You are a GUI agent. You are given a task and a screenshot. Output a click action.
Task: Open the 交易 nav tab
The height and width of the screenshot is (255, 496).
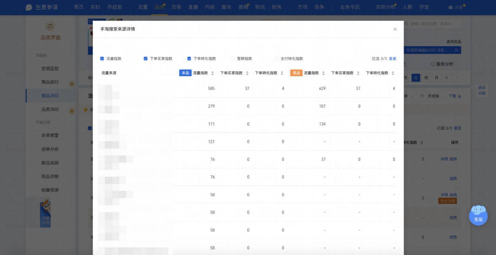[176, 7]
